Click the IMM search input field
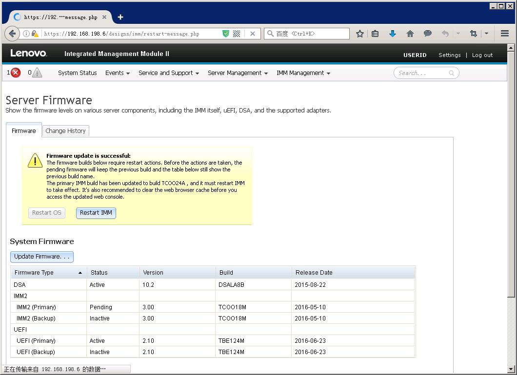The width and height of the screenshot is (517, 375). [x=422, y=73]
